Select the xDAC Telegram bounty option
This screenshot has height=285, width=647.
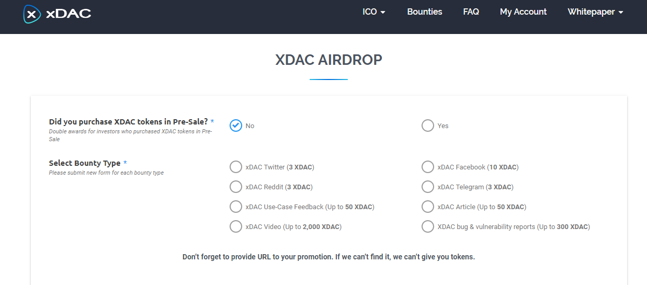pyautogui.click(x=428, y=187)
